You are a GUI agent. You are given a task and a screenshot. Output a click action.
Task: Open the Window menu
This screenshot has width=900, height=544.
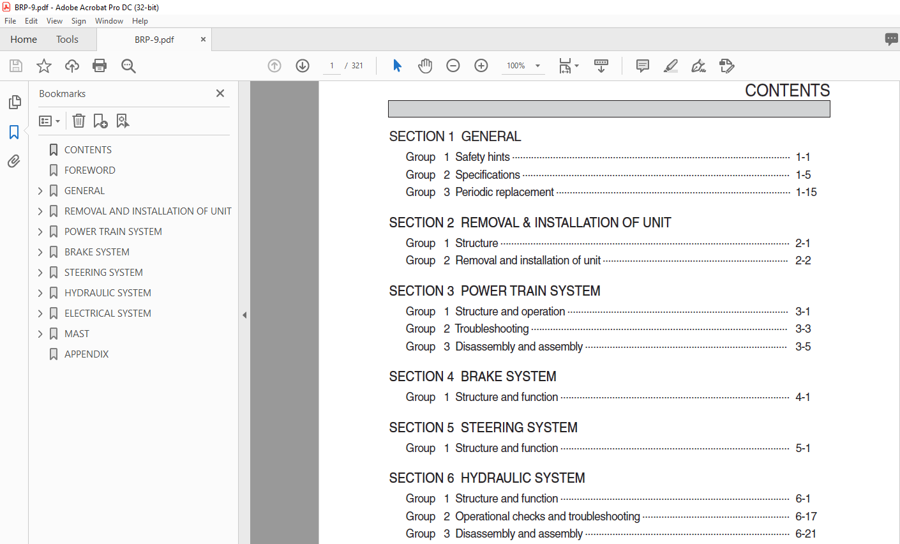(x=109, y=21)
